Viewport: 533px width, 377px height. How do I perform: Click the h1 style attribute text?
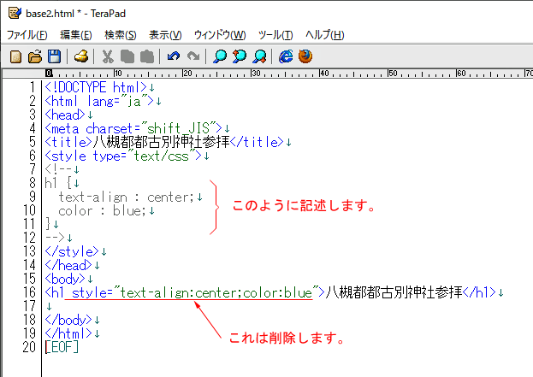tap(195, 292)
